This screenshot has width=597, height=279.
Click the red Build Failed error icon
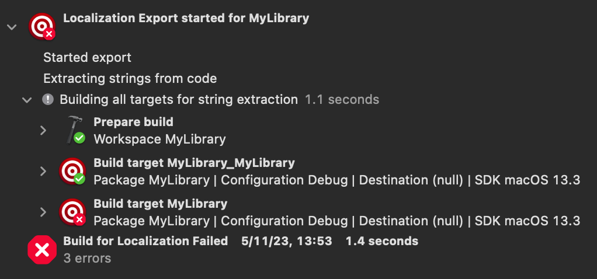[x=42, y=250]
